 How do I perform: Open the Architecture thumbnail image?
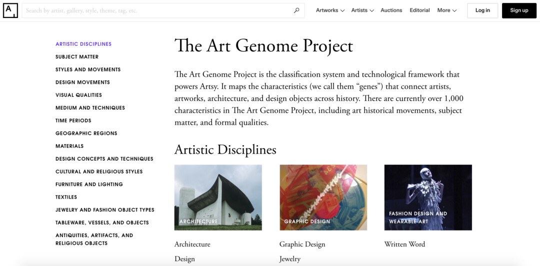point(218,197)
